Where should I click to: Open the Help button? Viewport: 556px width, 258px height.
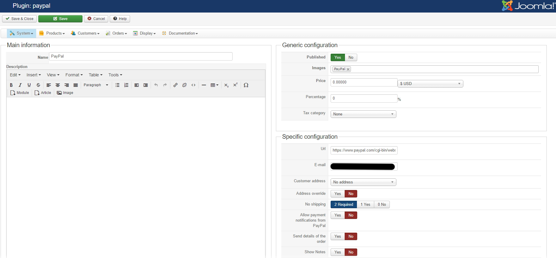(x=120, y=19)
